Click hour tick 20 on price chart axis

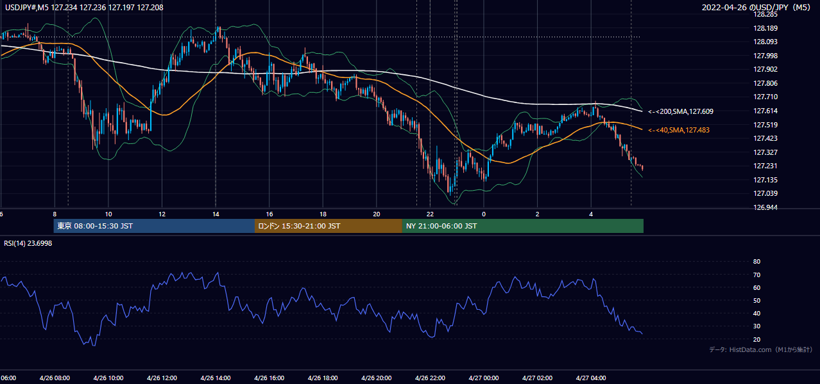point(377,214)
